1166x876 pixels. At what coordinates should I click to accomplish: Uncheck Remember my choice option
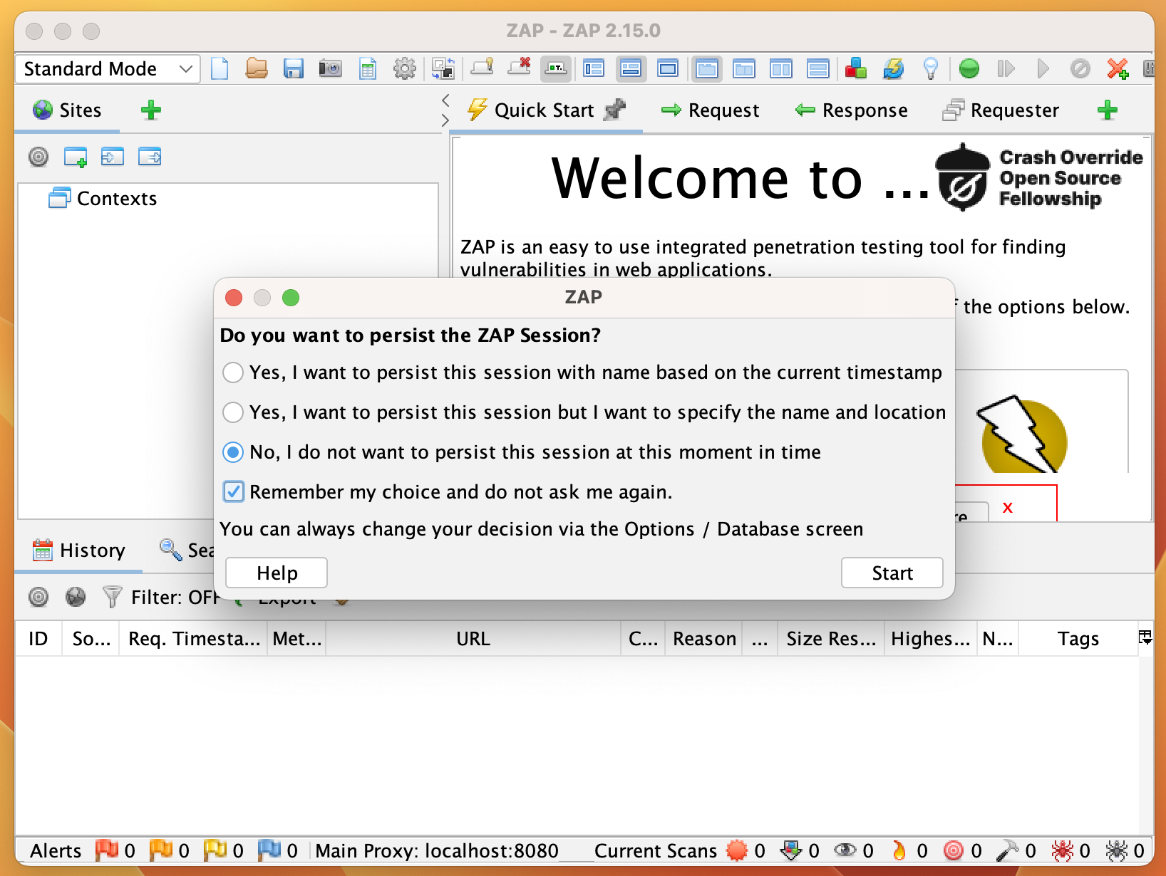(233, 491)
